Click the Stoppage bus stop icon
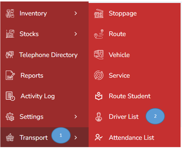Viewport: 182px width, 148px height. pos(99,13)
